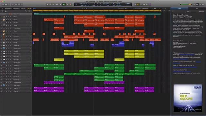
Task: Solo the Snare track
Action: pyautogui.click(x=9, y=20)
